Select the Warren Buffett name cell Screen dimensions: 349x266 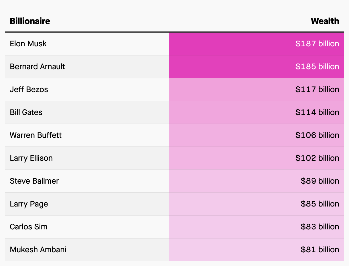click(36, 135)
